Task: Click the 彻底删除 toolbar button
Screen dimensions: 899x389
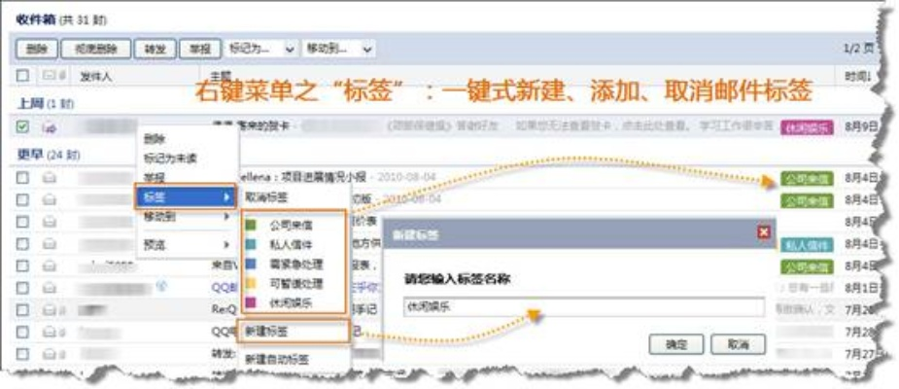Action: [x=96, y=49]
